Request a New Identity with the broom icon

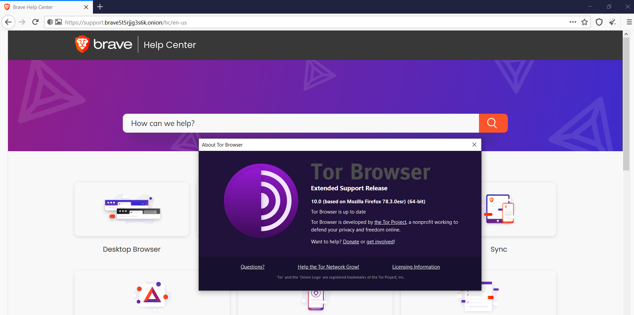click(612, 22)
